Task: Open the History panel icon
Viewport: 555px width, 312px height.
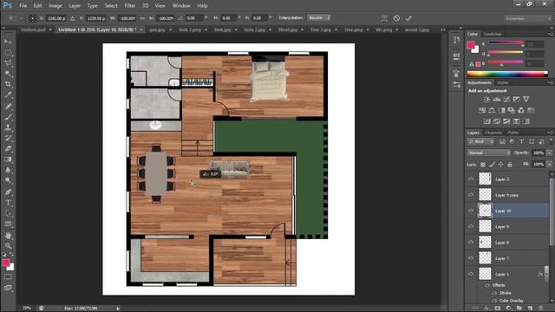Action: click(456, 41)
